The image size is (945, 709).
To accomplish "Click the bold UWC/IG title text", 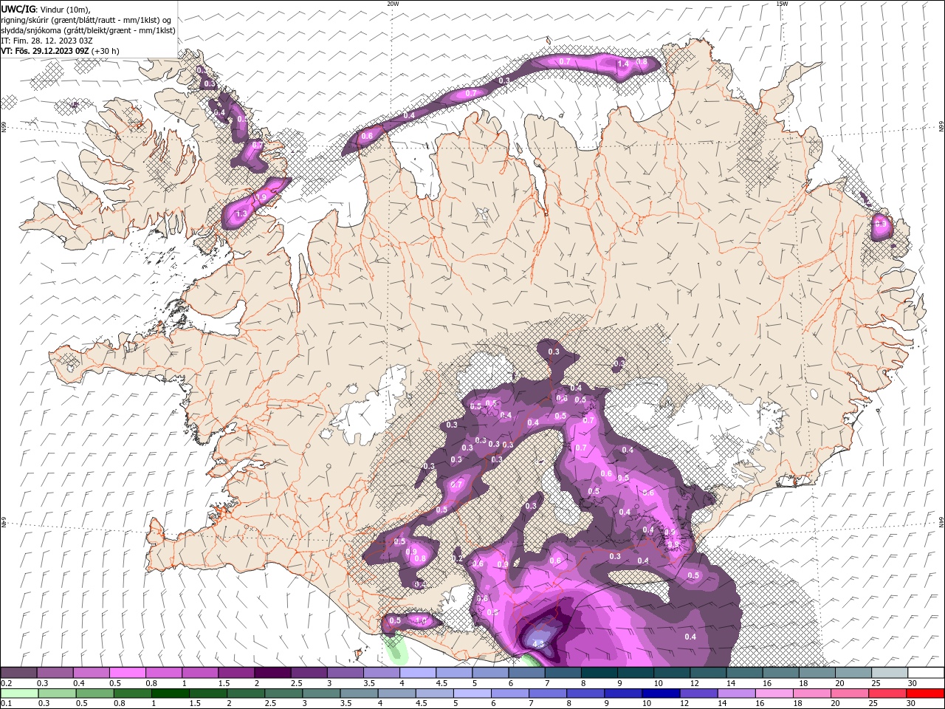I will (x=18, y=9).
